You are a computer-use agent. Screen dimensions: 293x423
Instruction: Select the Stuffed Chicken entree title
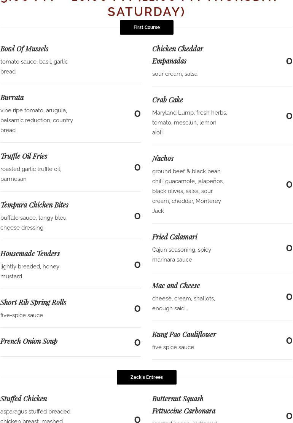(x=24, y=399)
